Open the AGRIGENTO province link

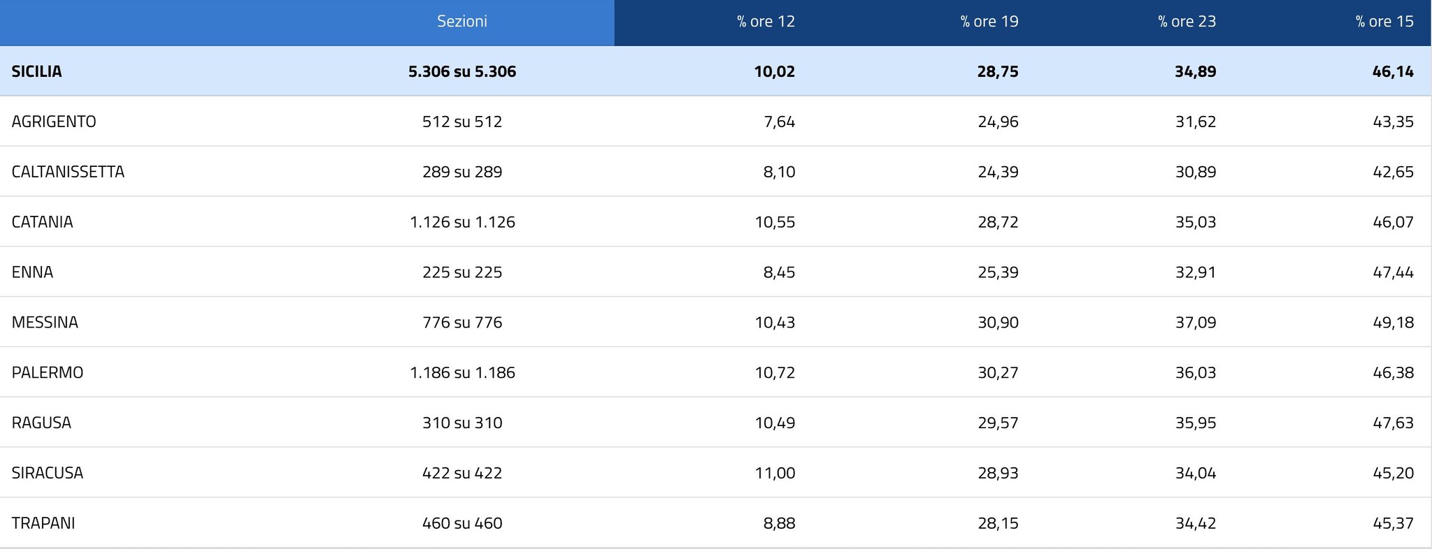[54, 122]
